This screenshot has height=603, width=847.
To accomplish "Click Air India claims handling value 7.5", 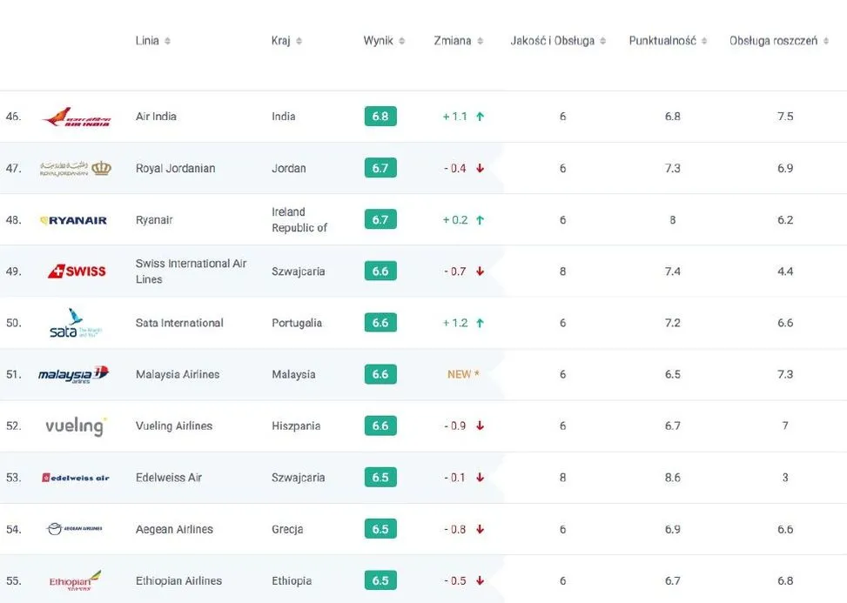I will pos(785,117).
